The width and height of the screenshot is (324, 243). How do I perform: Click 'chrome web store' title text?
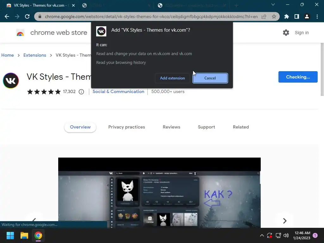(x=59, y=33)
